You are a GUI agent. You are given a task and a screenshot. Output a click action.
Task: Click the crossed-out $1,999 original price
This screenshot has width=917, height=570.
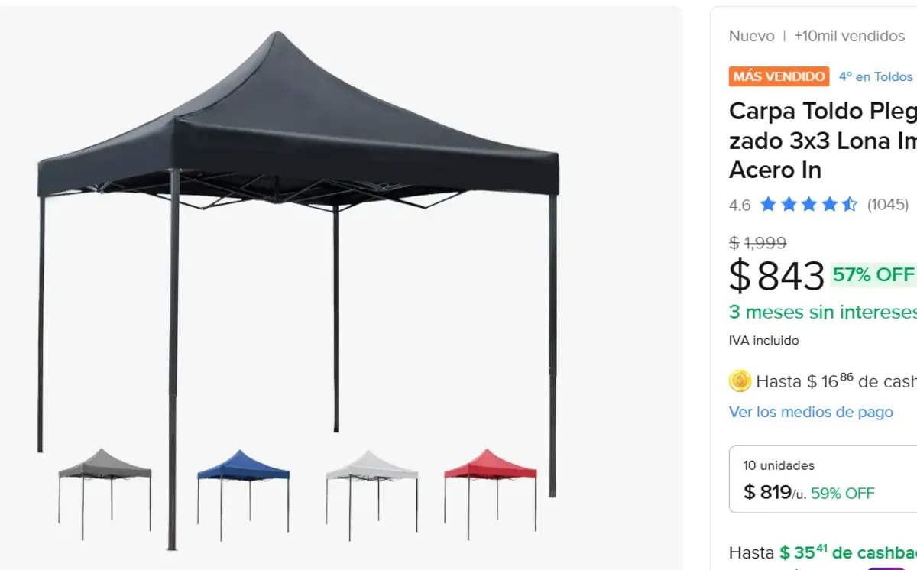(758, 243)
